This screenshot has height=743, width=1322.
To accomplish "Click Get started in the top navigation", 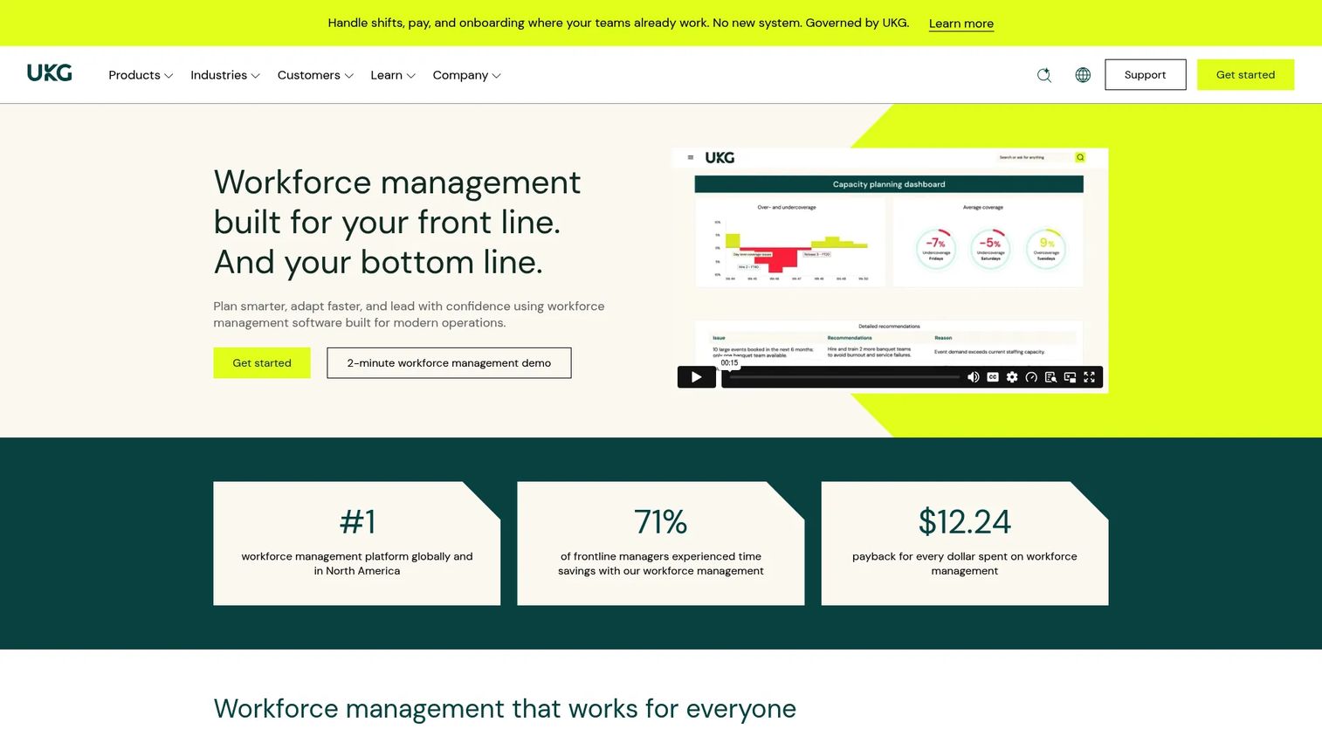I will (x=1245, y=75).
